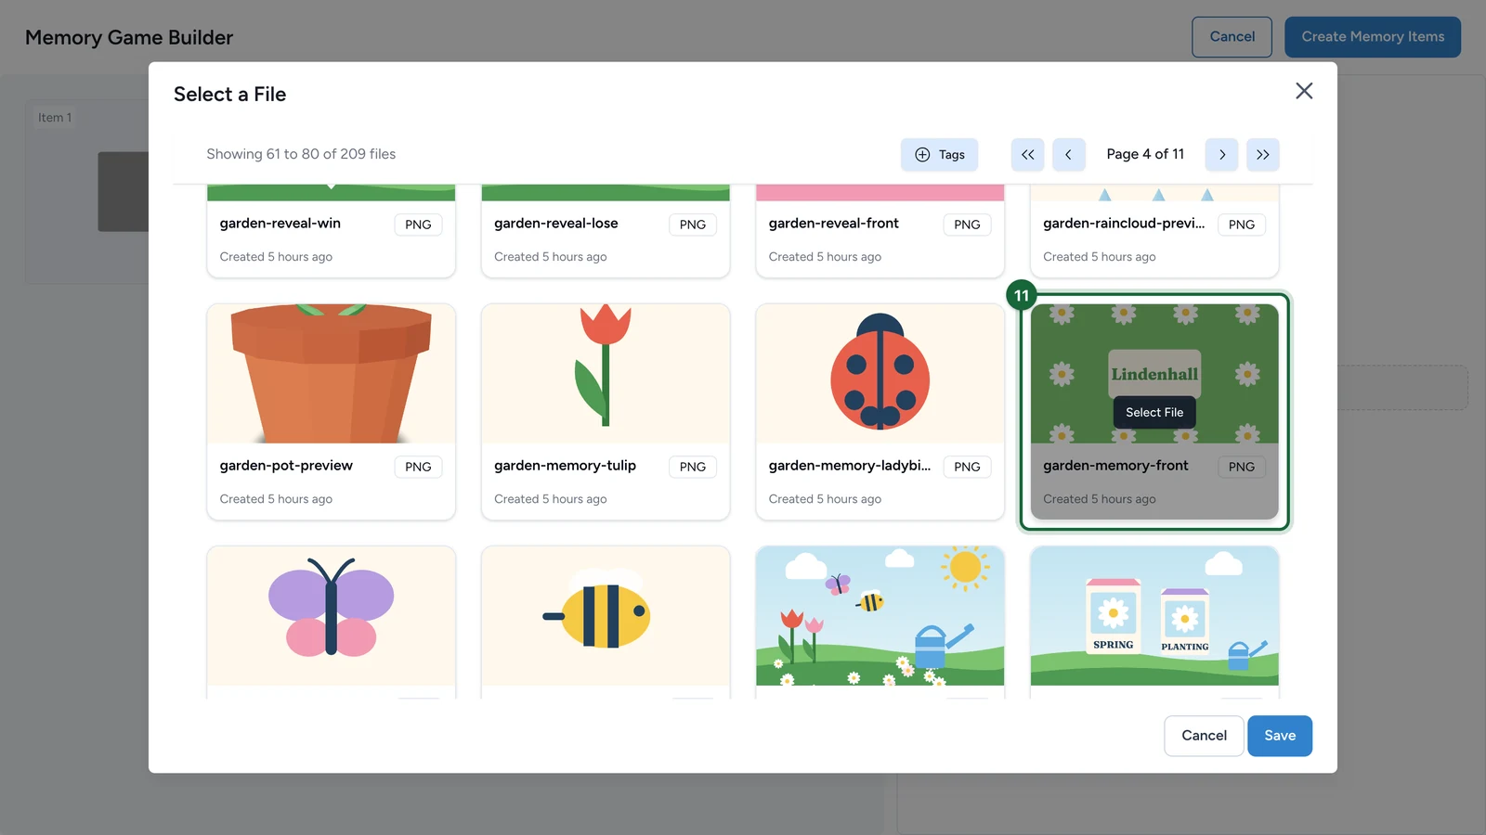Click PNG badge on garden-memory-tulip
The height and width of the screenshot is (835, 1486).
pyautogui.click(x=693, y=467)
